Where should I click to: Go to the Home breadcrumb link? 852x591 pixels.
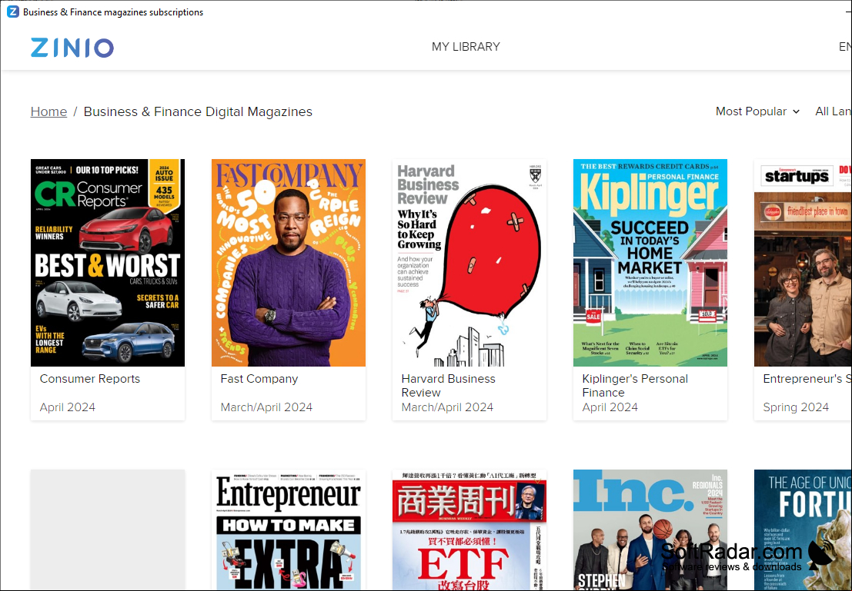pos(49,111)
